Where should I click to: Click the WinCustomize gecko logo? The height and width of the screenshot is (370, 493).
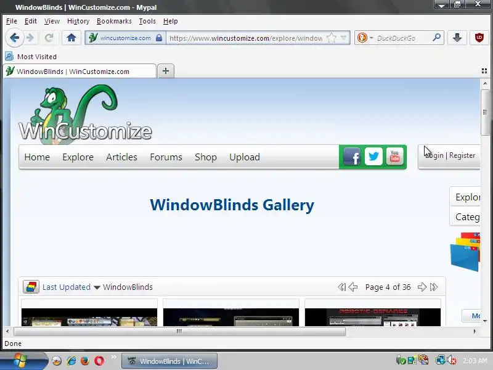pos(85,115)
